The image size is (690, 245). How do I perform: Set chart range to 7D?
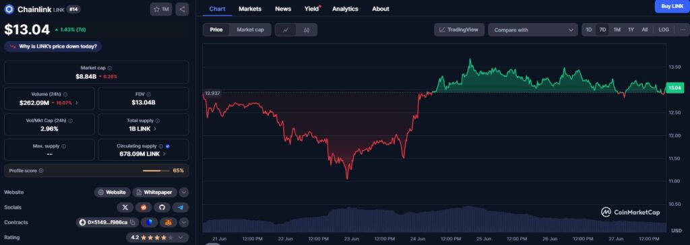(x=603, y=30)
